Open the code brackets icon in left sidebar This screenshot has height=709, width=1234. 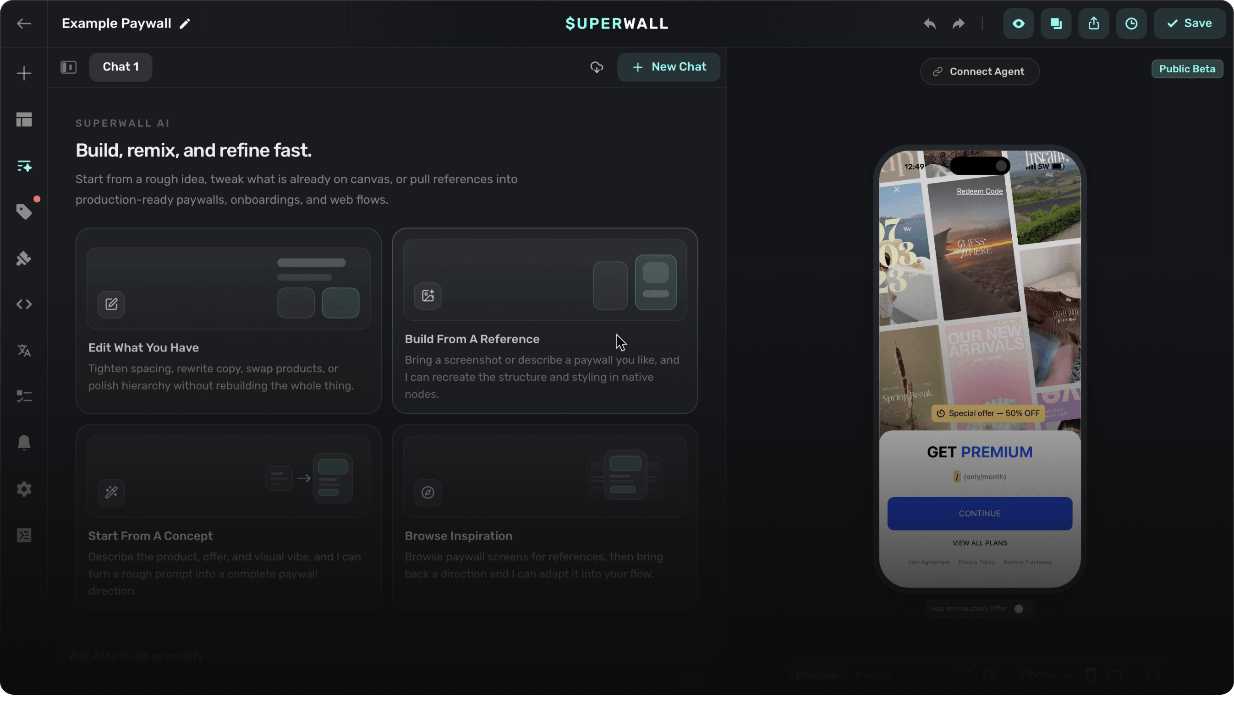coord(24,304)
